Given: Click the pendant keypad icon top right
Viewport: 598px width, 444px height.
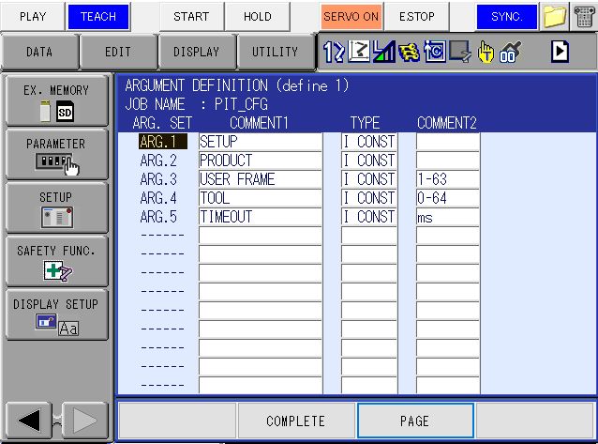Looking at the screenshot, I should (x=584, y=16).
